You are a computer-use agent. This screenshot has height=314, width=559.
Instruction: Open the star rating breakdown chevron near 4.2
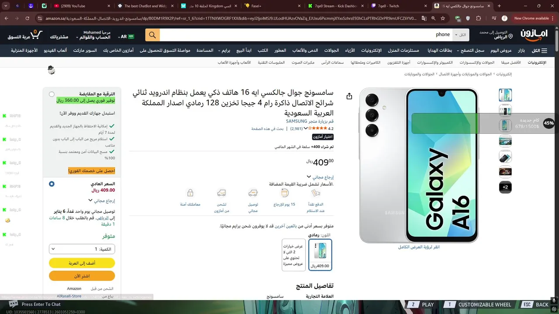[x=306, y=129]
